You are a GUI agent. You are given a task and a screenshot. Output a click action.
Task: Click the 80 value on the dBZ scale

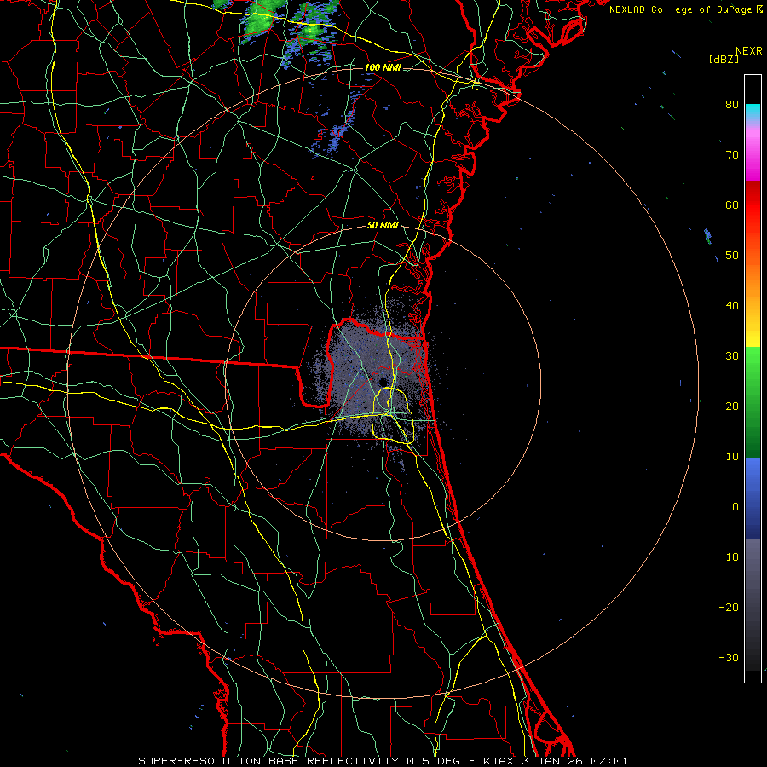[x=732, y=105]
